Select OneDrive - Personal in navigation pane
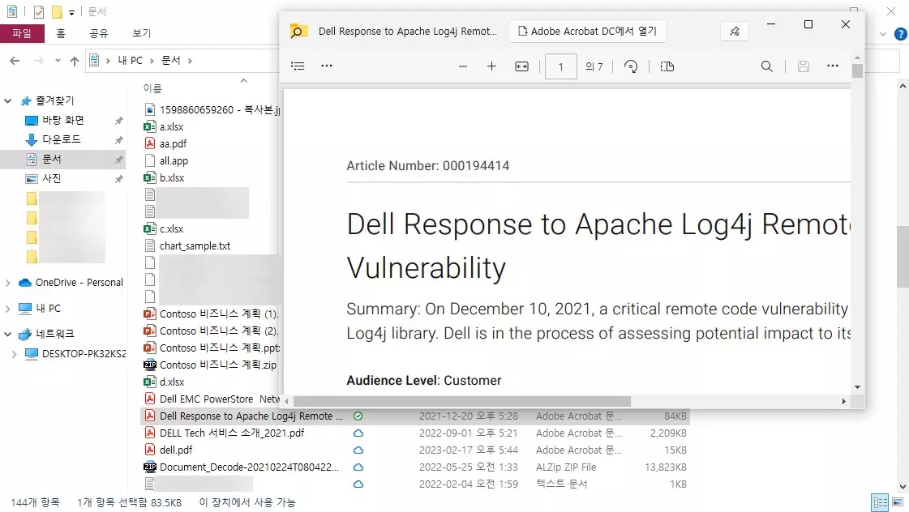 (x=79, y=283)
